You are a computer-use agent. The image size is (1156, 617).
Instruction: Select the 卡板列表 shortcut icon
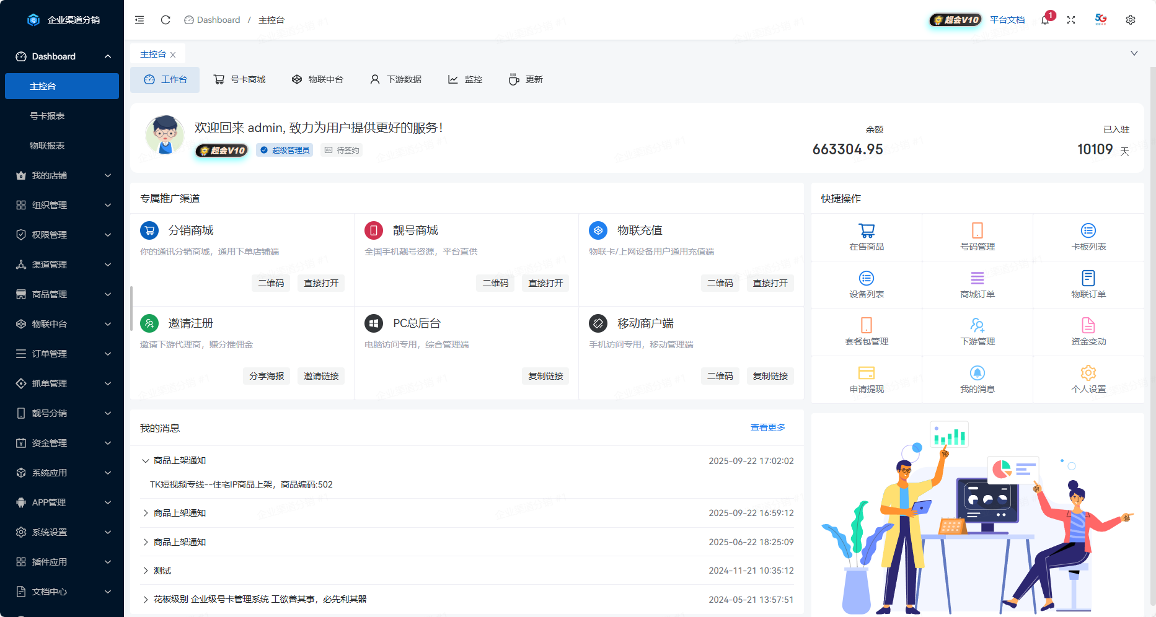click(1088, 237)
